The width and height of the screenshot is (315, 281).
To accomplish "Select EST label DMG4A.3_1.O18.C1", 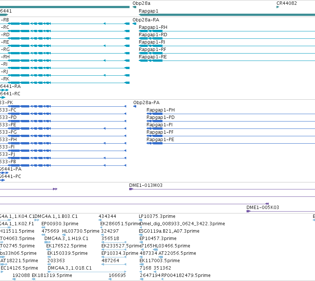I will coord(70,268).
